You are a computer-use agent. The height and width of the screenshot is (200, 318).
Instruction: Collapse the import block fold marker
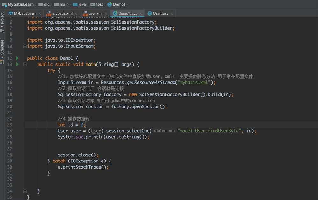pos(25,46)
